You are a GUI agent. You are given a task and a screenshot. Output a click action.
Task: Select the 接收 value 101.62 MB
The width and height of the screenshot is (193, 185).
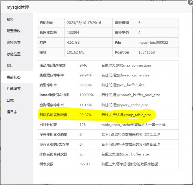[x=76, y=52]
